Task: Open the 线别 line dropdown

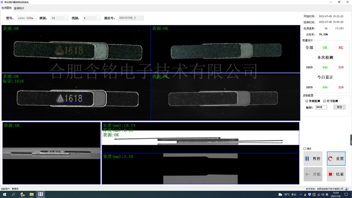Action: tap(92, 18)
